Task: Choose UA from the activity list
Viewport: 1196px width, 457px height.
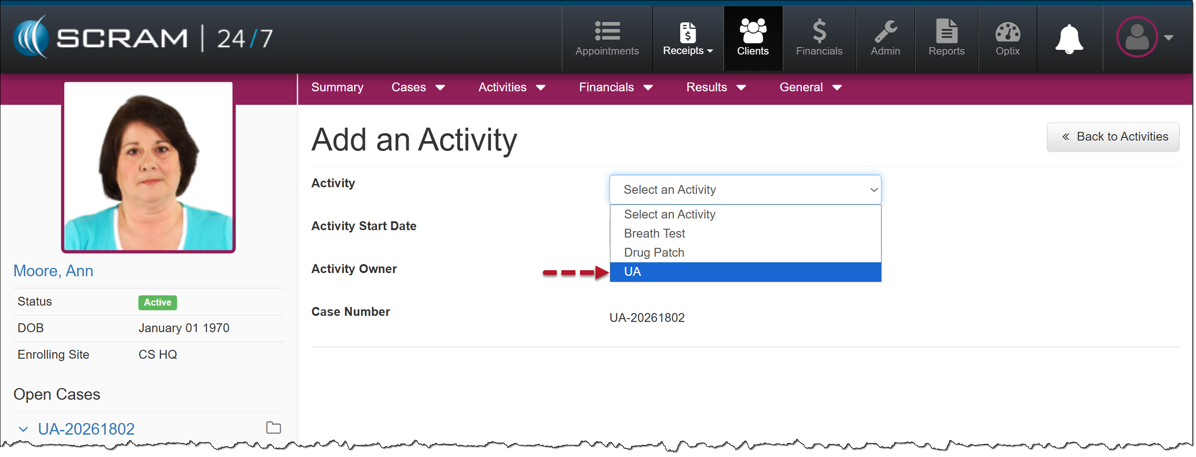Action: pyautogui.click(x=745, y=272)
